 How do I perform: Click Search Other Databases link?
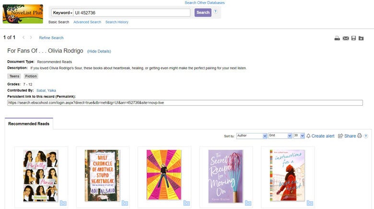pos(205,2)
